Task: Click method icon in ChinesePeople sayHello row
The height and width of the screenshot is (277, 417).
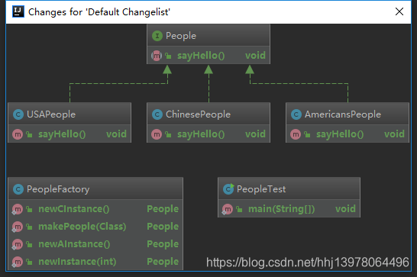Action: [157, 134]
